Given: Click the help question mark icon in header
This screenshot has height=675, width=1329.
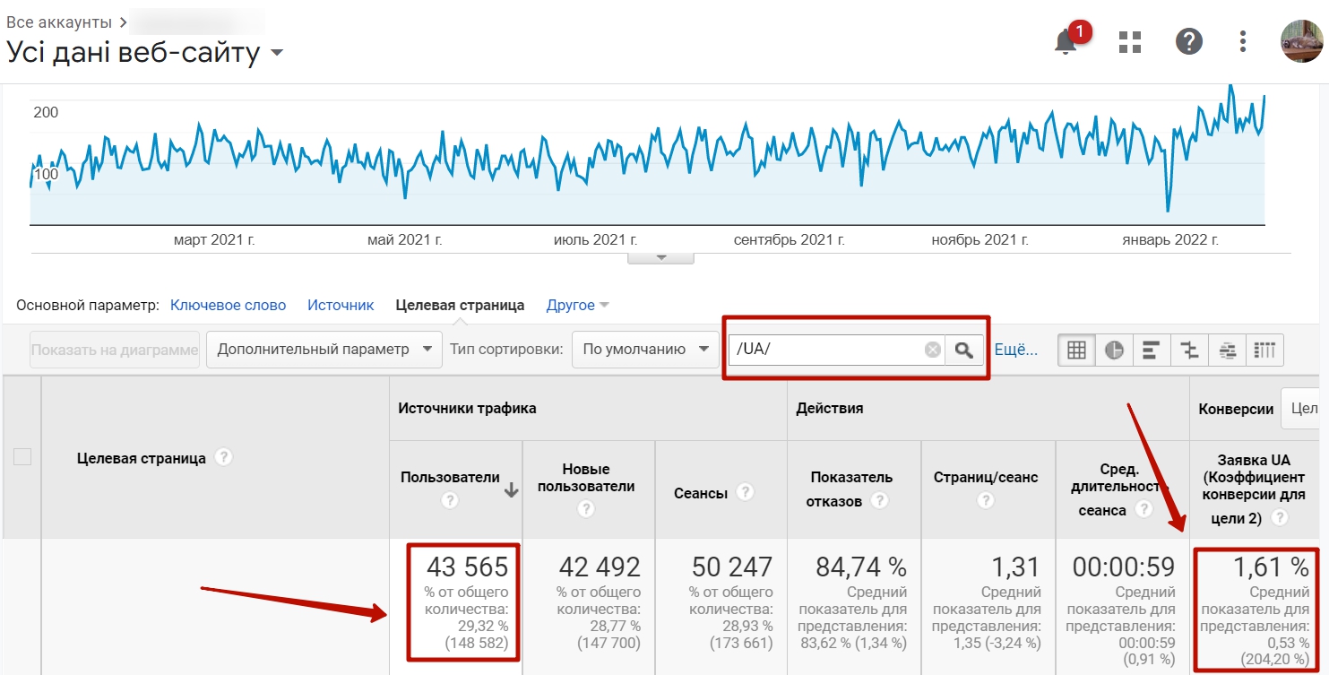Looking at the screenshot, I should [1188, 41].
